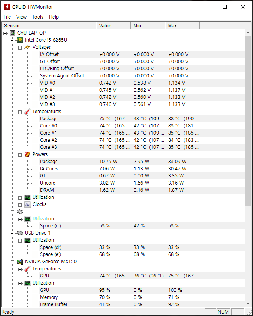The height and width of the screenshot is (316, 253).
Task: Select the VID #3 row
Action: pyautogui.click(x=142, y=104)
